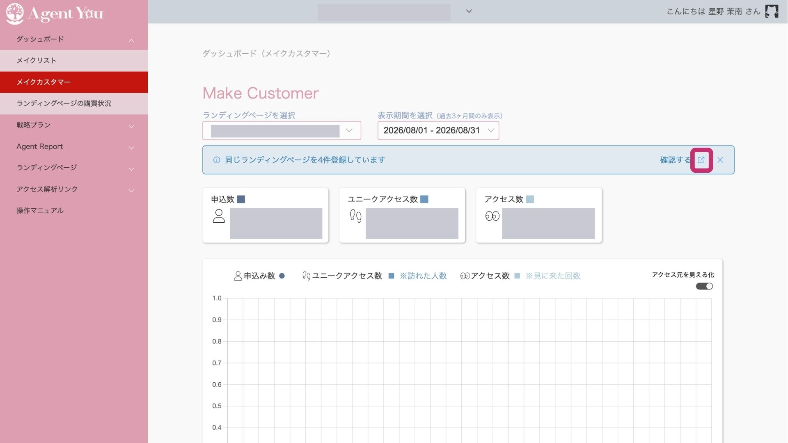Collapse the ダッシュボード sidebar section

point(131,40)
